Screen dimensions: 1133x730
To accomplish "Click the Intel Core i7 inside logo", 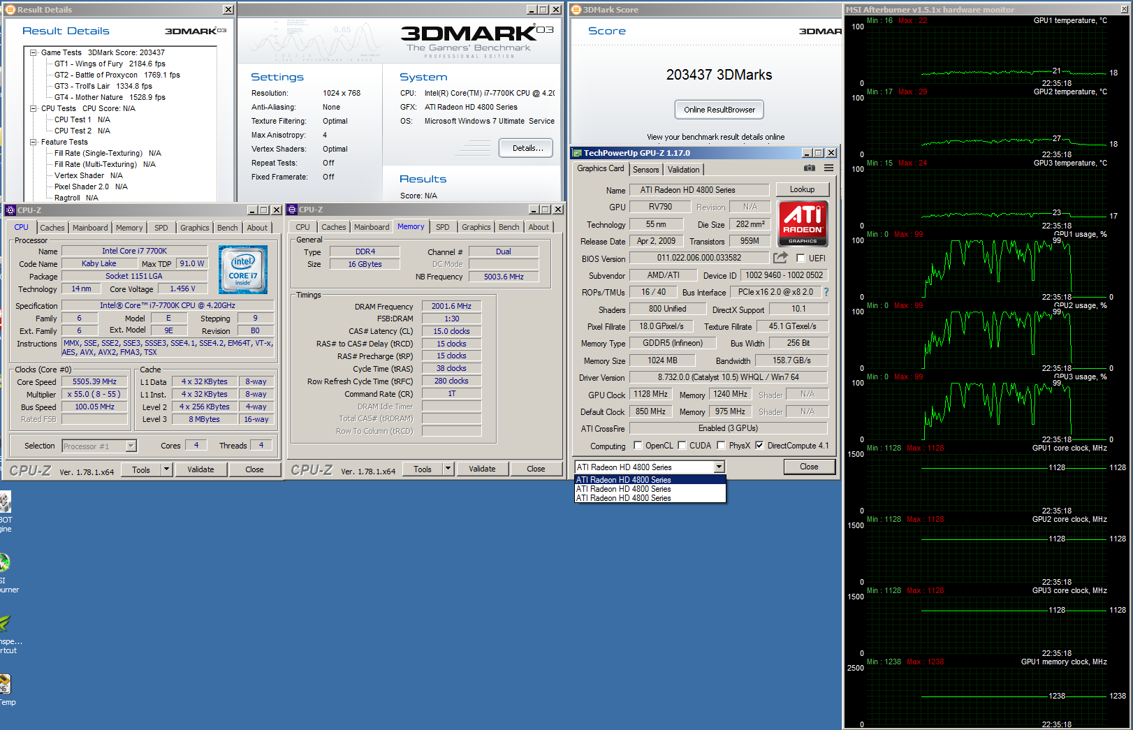I will coord(243,269).
